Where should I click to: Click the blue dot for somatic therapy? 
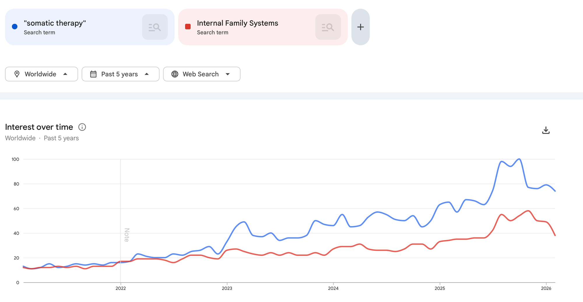tap(15, 27)
